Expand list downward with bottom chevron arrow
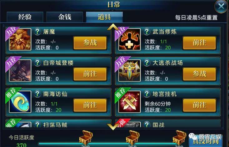Image resolution: width=229 pixels, height=147 pixels. click(113, 126)
